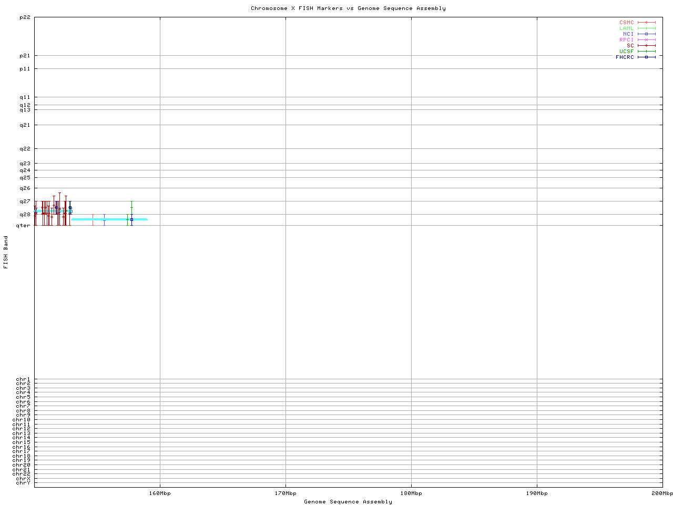Click the chr1 row label

click(23, 379)
